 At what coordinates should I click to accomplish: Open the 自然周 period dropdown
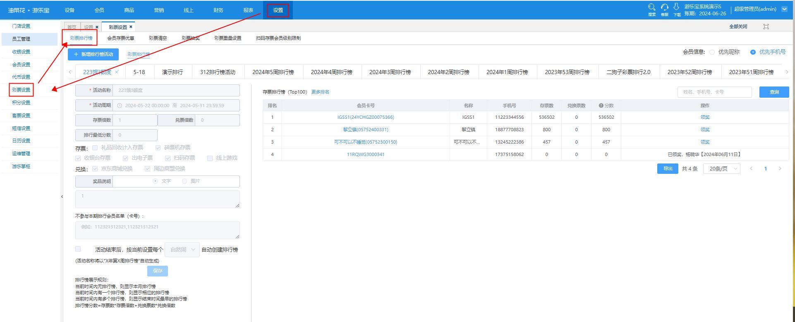tap(182, 250)
